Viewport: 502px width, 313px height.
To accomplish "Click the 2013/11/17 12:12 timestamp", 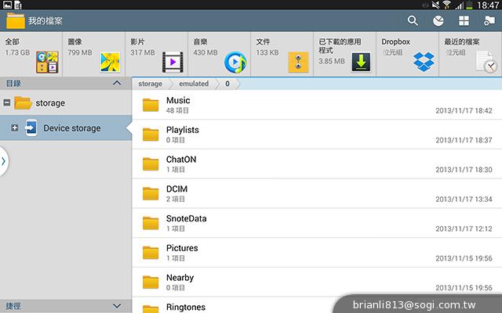I will pyautogui.click(x=464, y=228).
